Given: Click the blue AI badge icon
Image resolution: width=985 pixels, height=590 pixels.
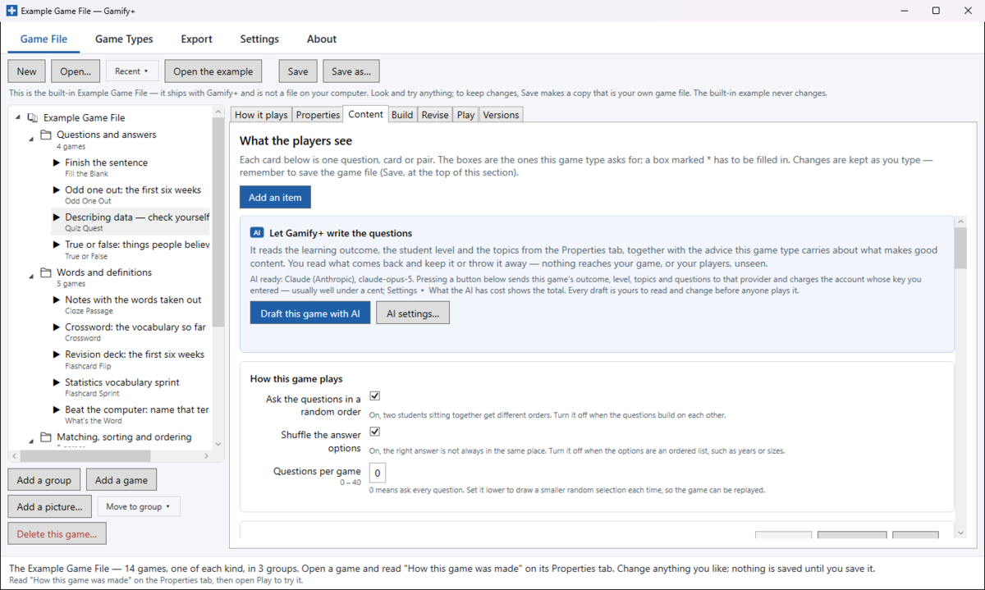Looking at the screenshot, I should pyautogui.click(x=257, y=233).
